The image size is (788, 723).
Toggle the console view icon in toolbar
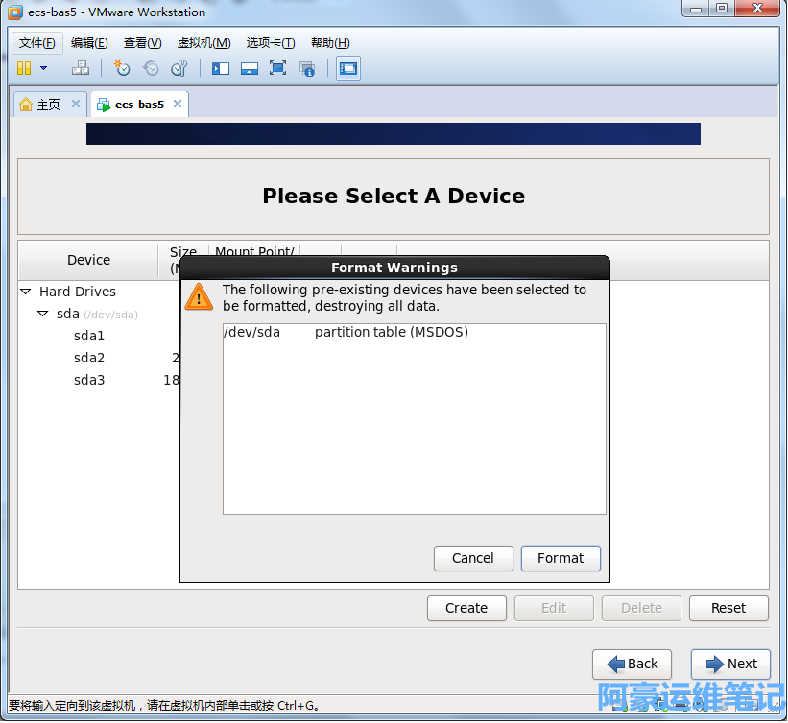[x=347, y=68]
